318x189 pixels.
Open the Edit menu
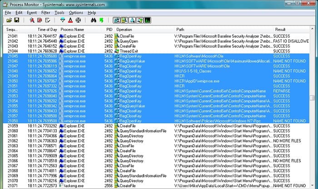point(19,13)
